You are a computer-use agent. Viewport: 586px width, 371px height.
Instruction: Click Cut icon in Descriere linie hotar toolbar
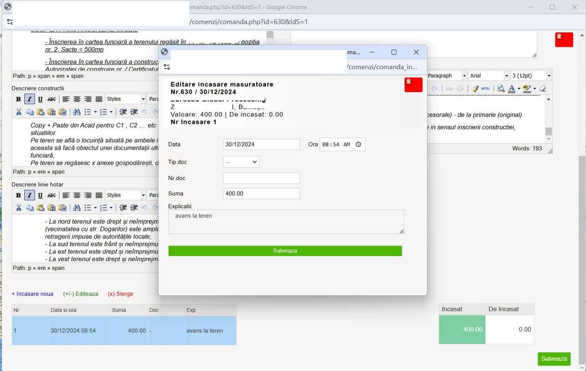[18, 207]
